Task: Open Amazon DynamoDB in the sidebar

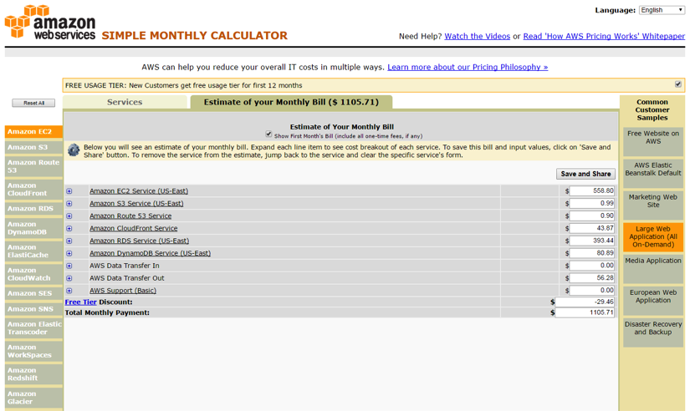Action: [33, 228]
